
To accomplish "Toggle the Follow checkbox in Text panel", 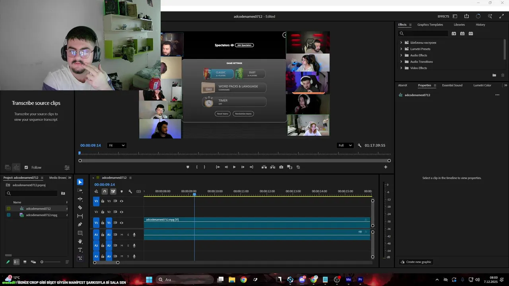I will [x=26, y=168].
